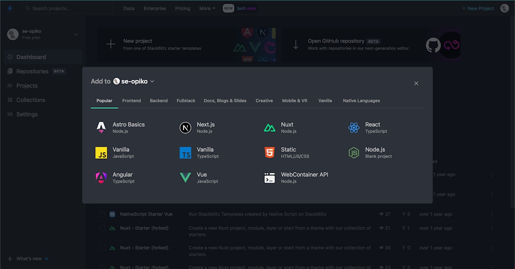Screen dimensions: 515x269
Task: Click the New project starter templates card
Action: pos(186,45)
